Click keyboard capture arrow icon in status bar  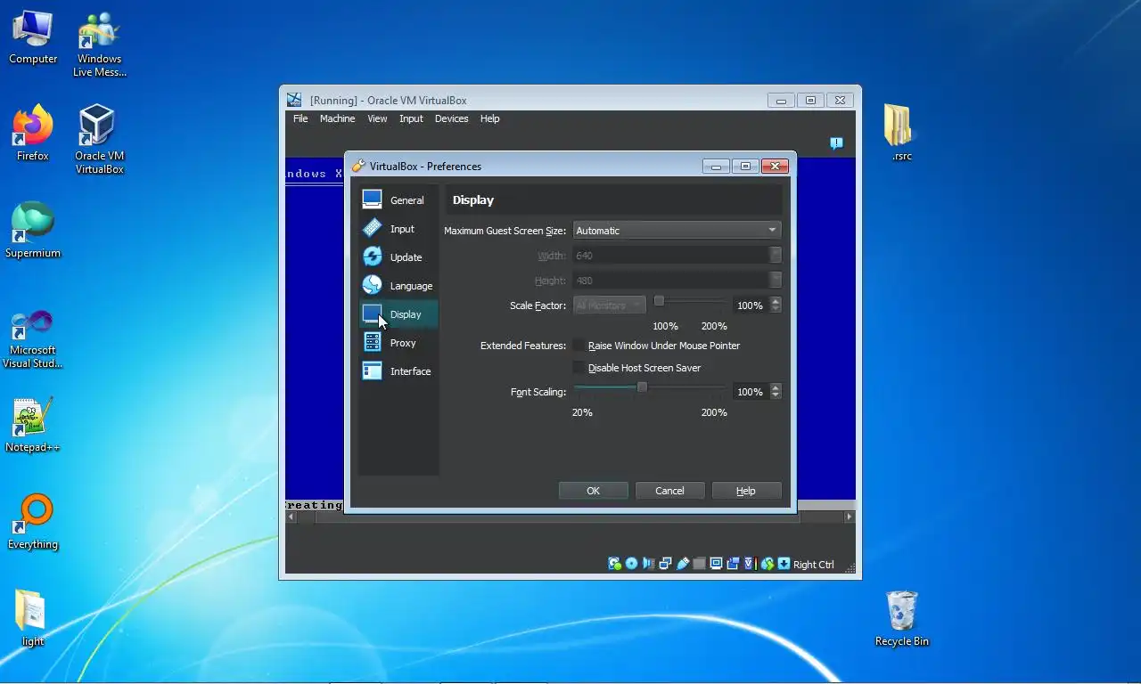[784, 564]
